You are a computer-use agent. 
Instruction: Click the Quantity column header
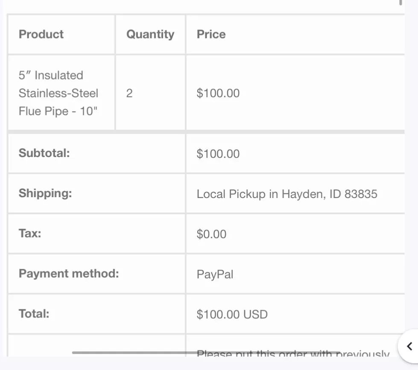pyautogui.click(x=150, y=35)
